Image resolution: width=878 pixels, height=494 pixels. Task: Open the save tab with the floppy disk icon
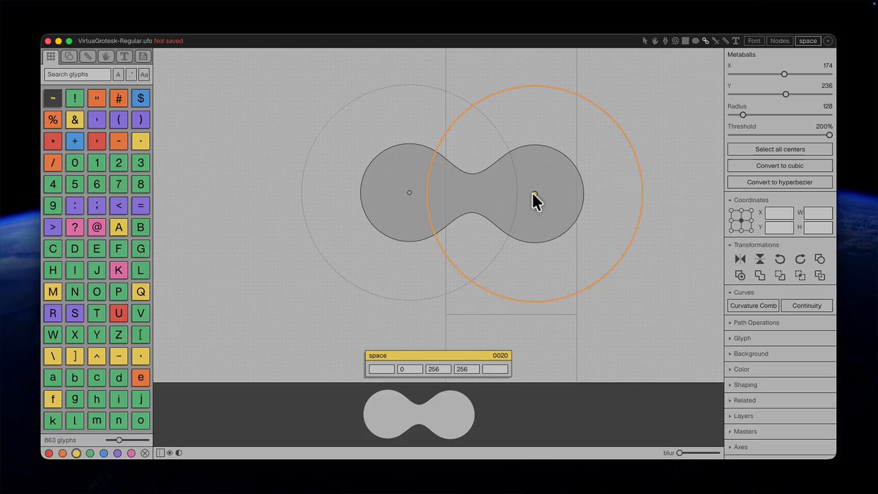point(143,56)
